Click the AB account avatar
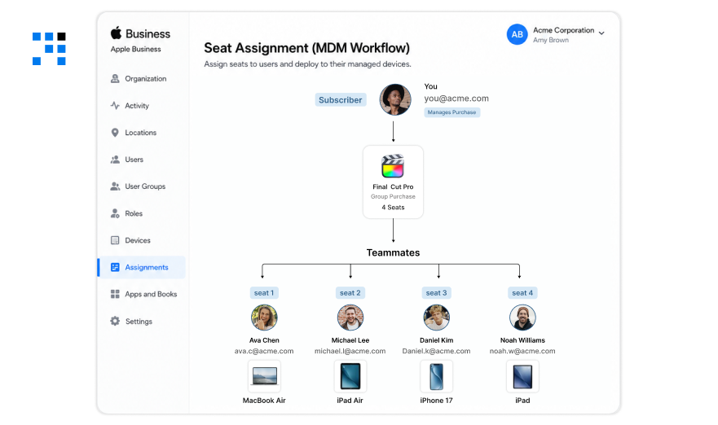 [517, 34]
